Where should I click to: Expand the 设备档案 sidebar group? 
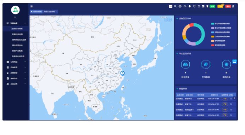pyautogui.click(x=15, y=62)
